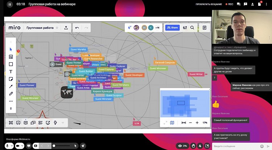This screenshot has height=150, width=272.
Task: Open the cards/chat windows icon
Action: tap(33, 123)
